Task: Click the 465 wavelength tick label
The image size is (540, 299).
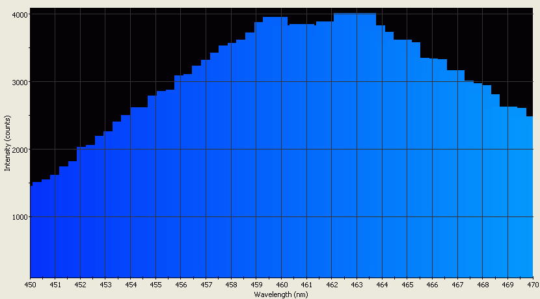Action: tap(407, 285)
